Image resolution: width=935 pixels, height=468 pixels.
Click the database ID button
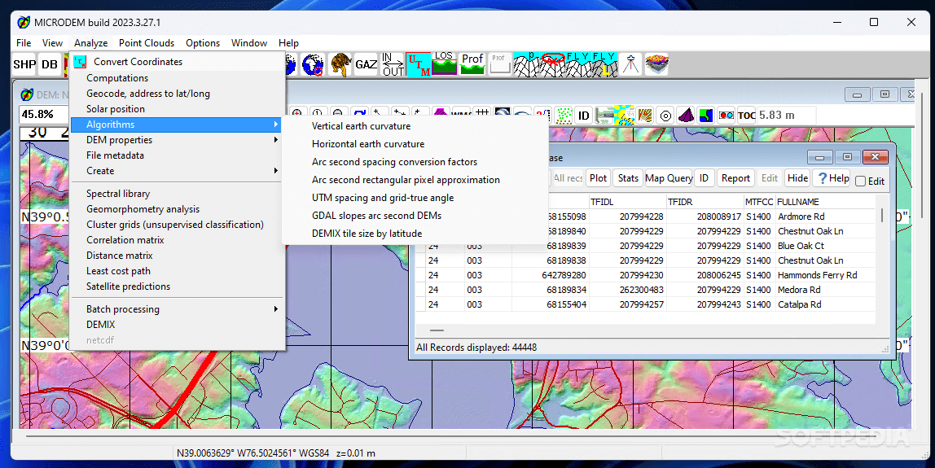[x=704, y=178]
